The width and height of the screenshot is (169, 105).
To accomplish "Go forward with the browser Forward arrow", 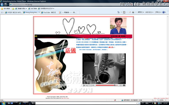I will 5,4.
